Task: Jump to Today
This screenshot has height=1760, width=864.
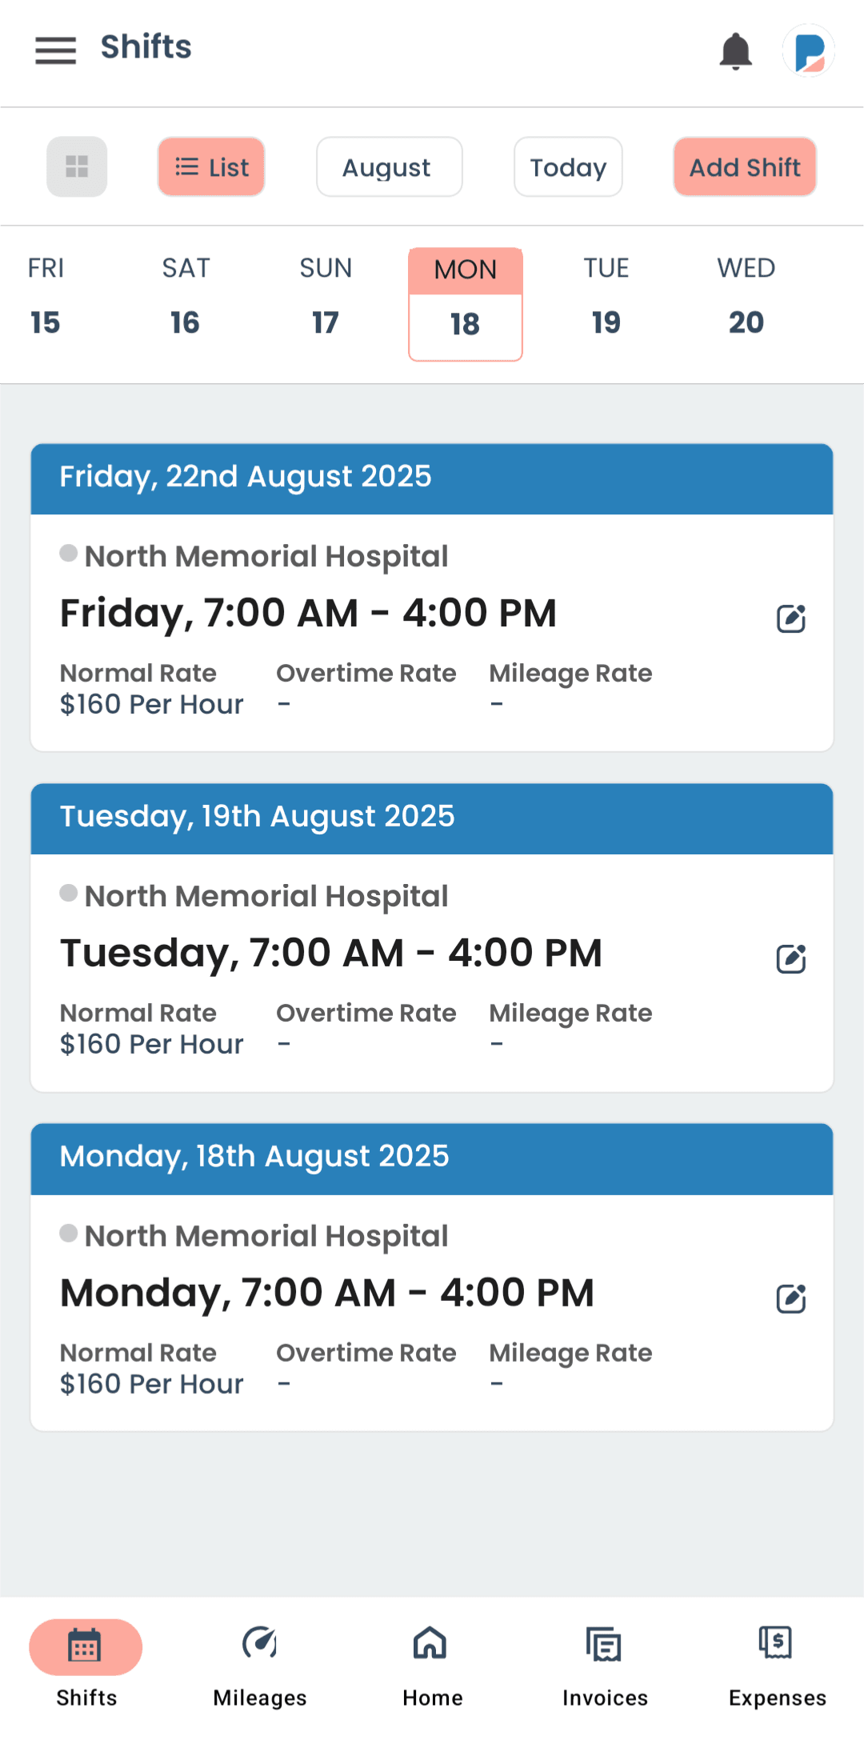Action: pos(568,166)
